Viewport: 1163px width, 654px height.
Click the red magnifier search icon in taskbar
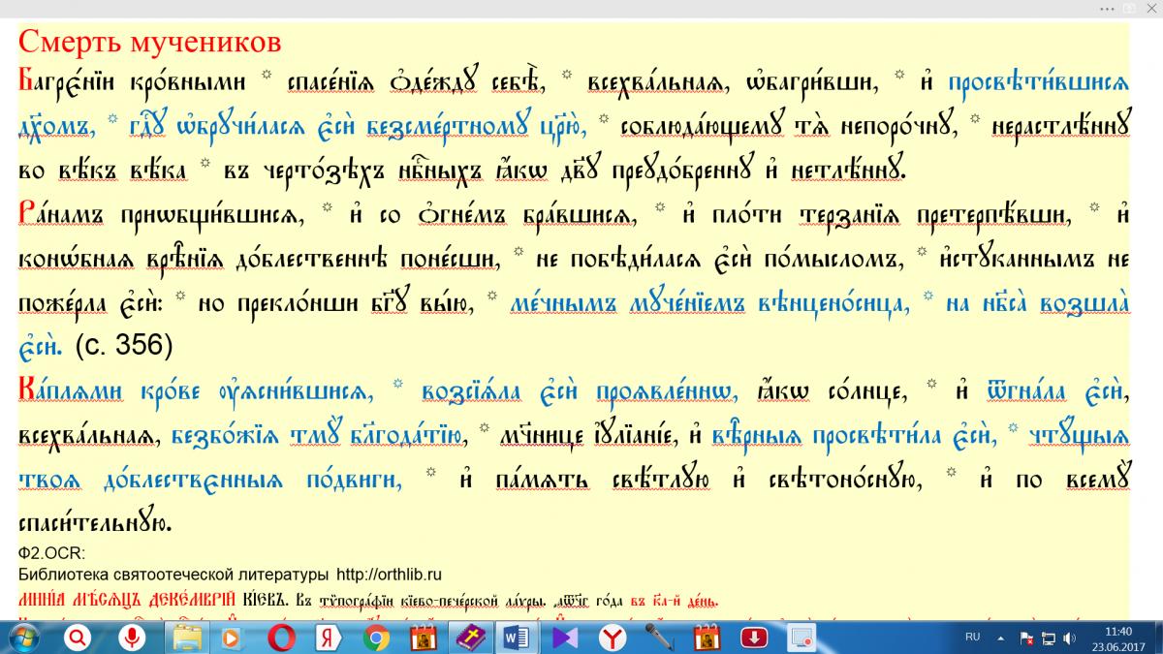pyautogui.click(x=79, y=637)
